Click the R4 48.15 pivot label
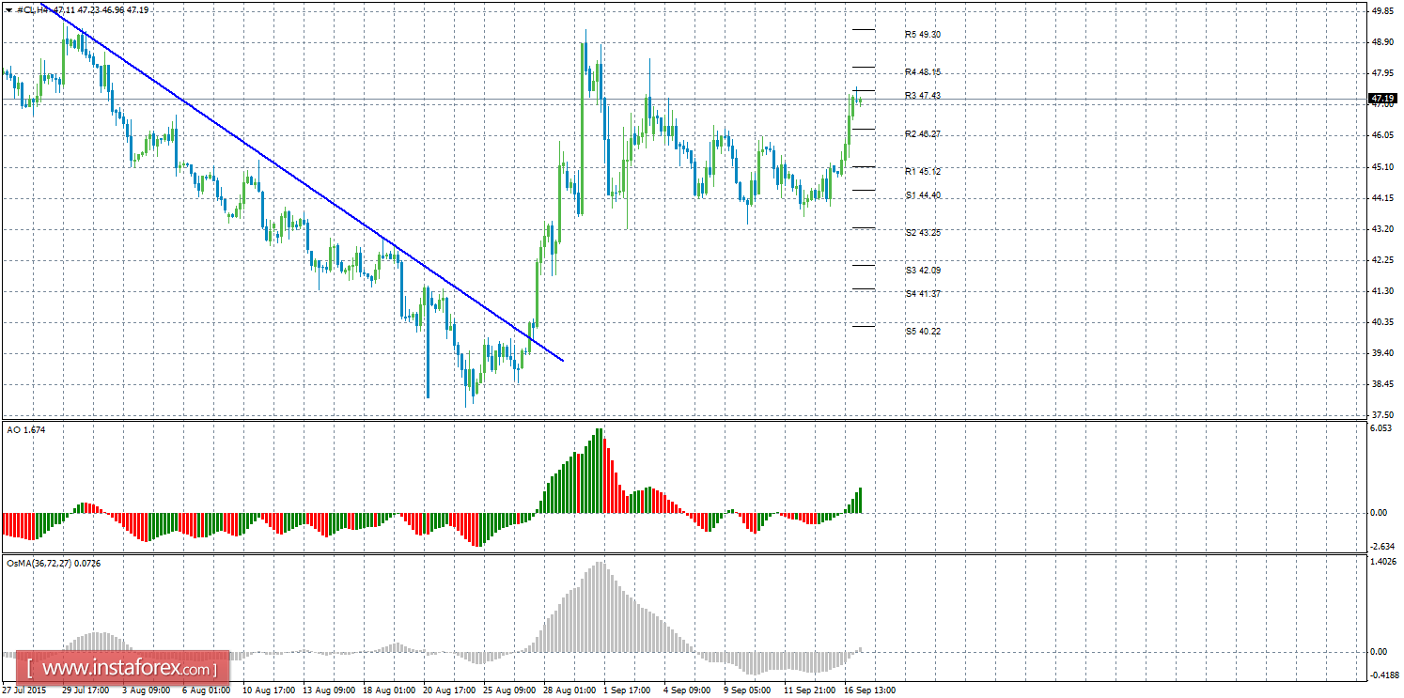1404x698 pixels. click(922, 72)
